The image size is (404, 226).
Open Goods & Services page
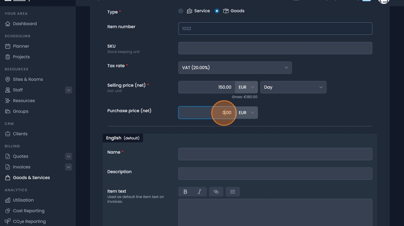coord(31,177)
